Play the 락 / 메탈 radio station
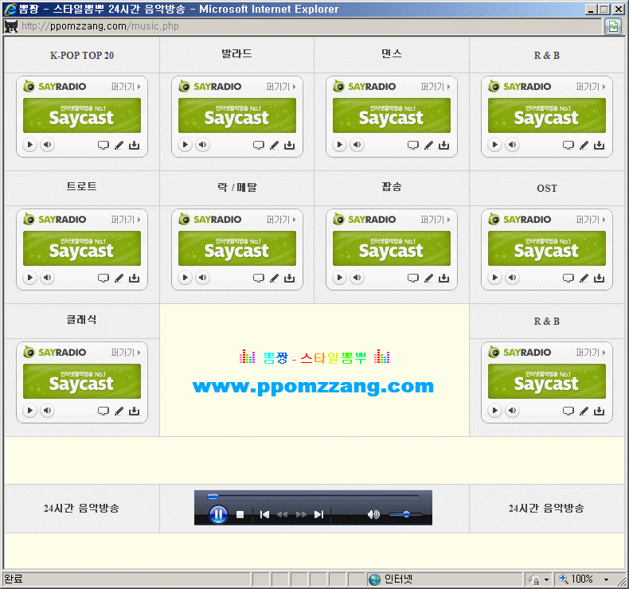 tap(185, 278)
